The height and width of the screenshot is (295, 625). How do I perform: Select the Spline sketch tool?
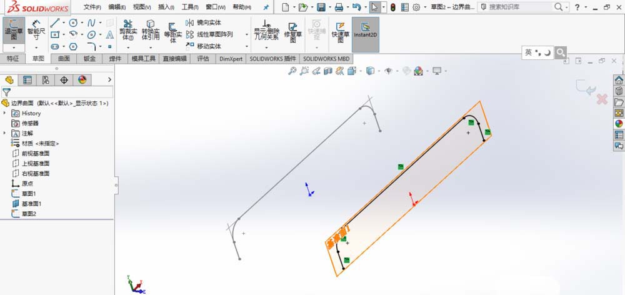click(91, 23)
